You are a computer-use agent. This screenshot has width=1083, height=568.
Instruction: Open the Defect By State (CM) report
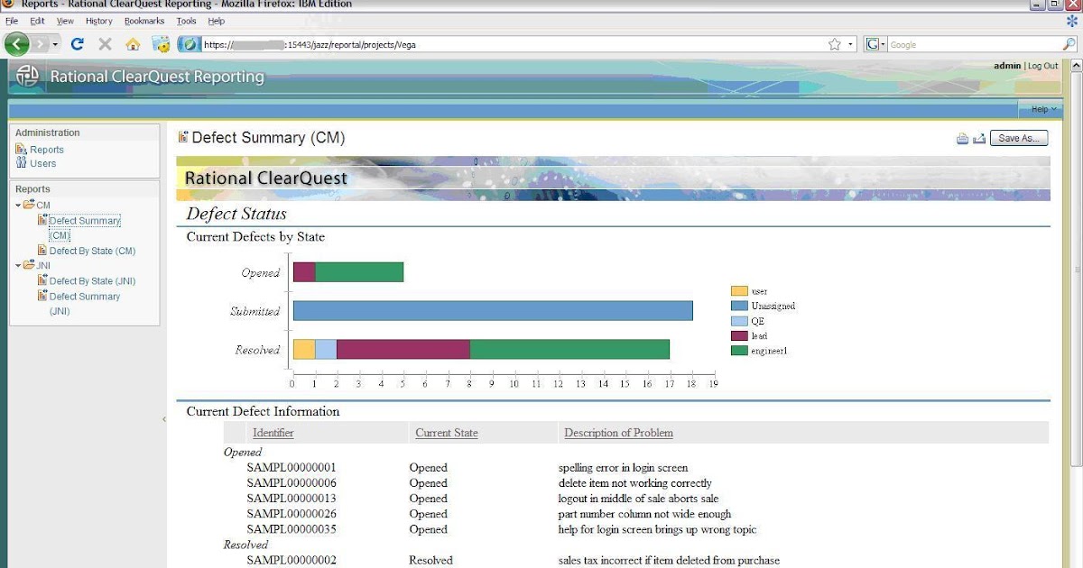point(92,251)
